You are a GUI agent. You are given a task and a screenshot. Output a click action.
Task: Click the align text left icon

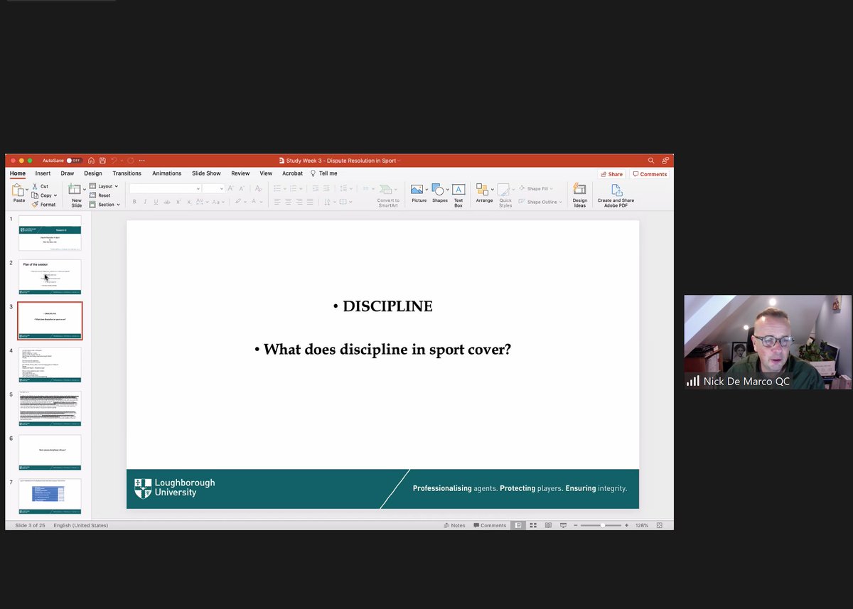(277, 202)
